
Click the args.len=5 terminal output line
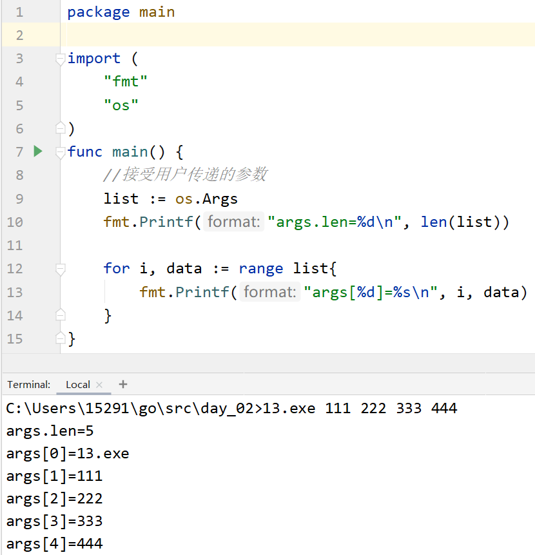(x=50, y=431)
